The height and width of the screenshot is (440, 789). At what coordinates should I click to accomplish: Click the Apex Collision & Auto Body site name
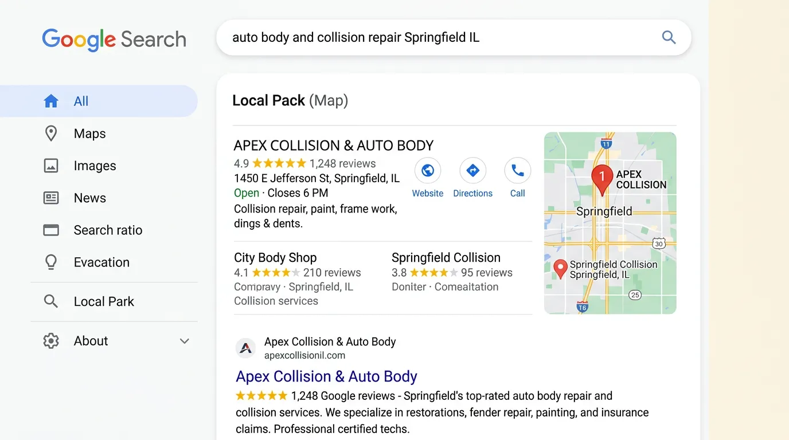(x=330, y=342)
